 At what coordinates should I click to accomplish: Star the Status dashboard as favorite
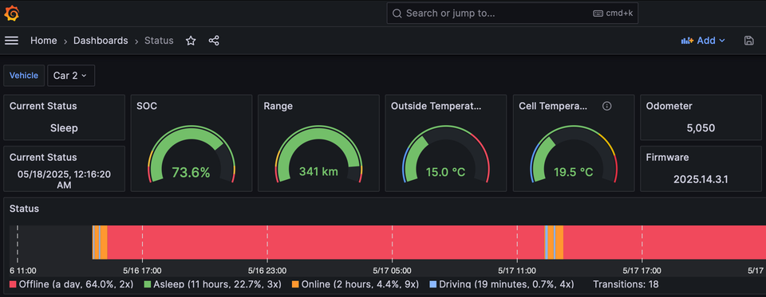pyautogui.click(x=191, y=41)
